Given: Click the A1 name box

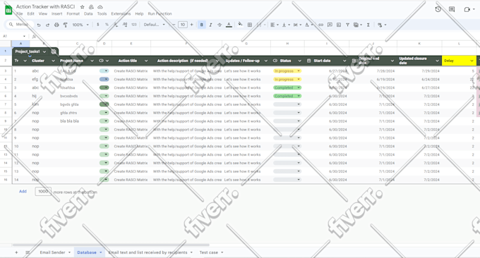Looking at the screenshot, I should 14,36.
